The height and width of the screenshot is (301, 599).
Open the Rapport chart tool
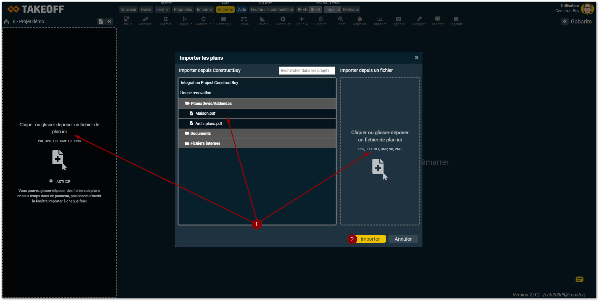pos(380,21)
